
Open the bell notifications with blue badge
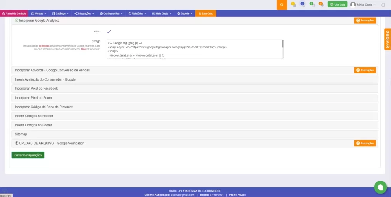(303, 4)
